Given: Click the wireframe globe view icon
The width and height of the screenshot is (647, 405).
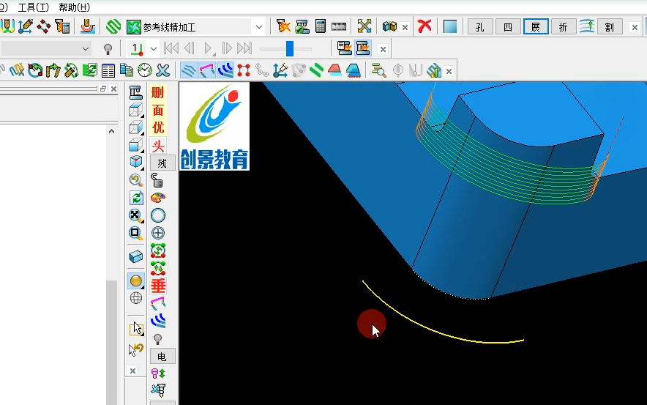Looking at the screenshot, I should pyautogui.click(x=135, y=298).
